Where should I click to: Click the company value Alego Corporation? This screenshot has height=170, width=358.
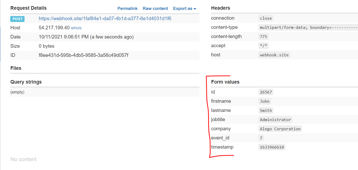[280, 129]
